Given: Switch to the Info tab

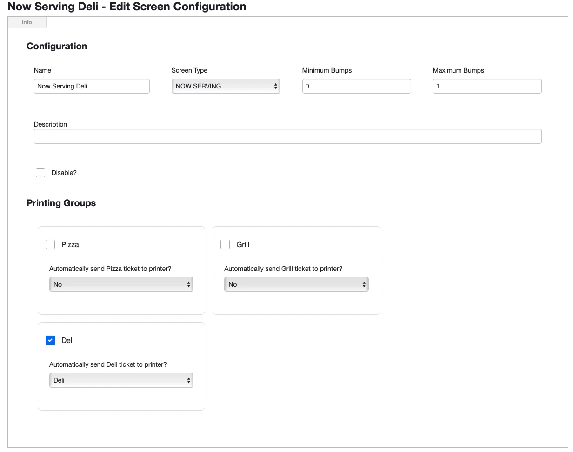Looking at the screenshot, I should pyautogui.click(x=27, y=22).
